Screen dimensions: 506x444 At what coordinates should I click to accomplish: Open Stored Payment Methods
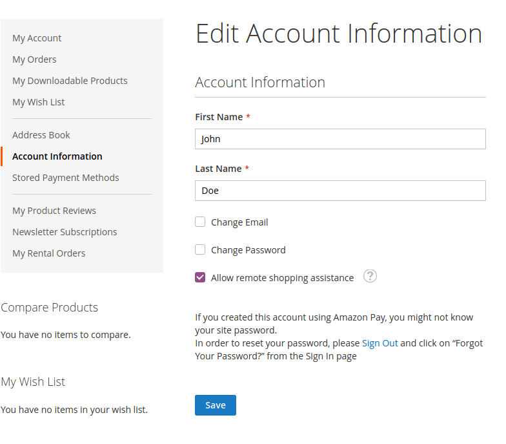click(x=66, y=178)
